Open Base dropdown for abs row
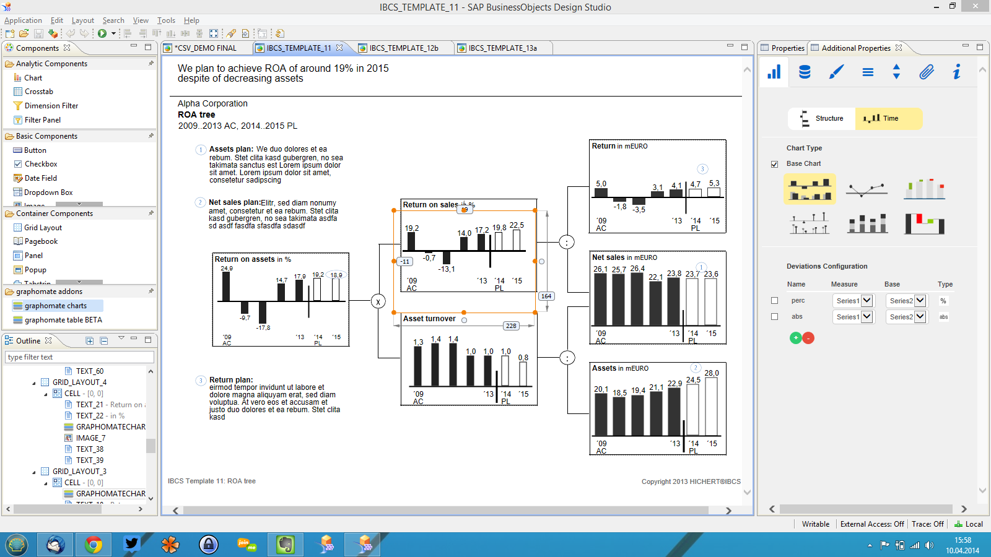This screenshot has width=991, height=557. (x=906, y=317)
